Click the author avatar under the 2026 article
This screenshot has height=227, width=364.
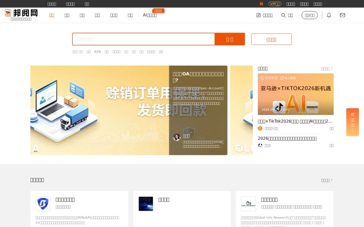[260, 145]
